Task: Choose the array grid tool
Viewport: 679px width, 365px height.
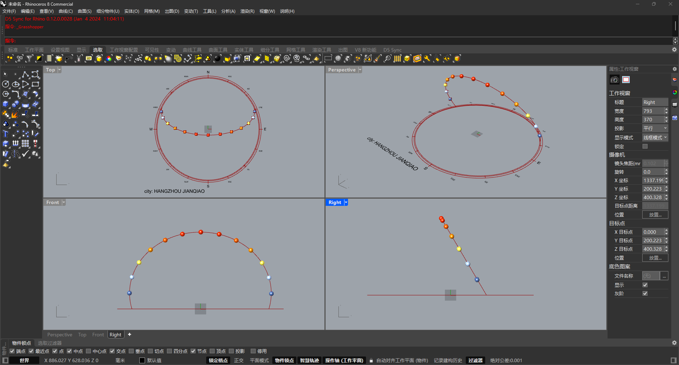Action: [x=25, y=144]
